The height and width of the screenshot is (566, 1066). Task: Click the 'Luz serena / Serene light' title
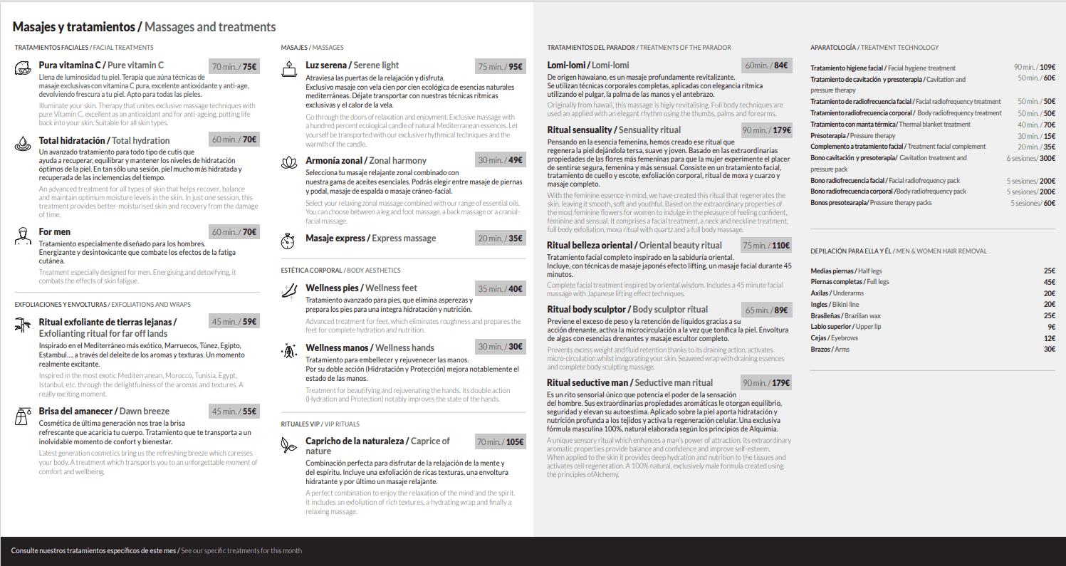352,65
